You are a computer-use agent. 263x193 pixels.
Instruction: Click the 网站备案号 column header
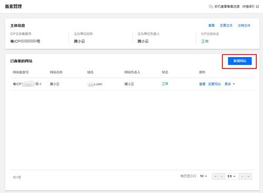(x=21, y=72)
